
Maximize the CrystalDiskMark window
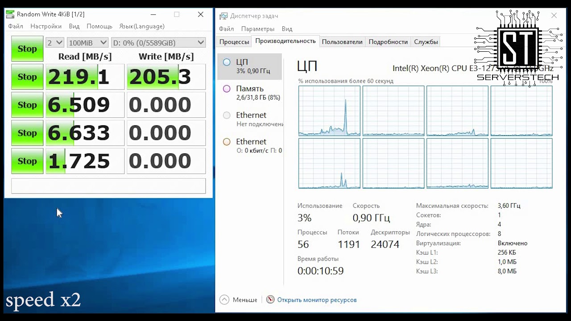tap(177, 14)
